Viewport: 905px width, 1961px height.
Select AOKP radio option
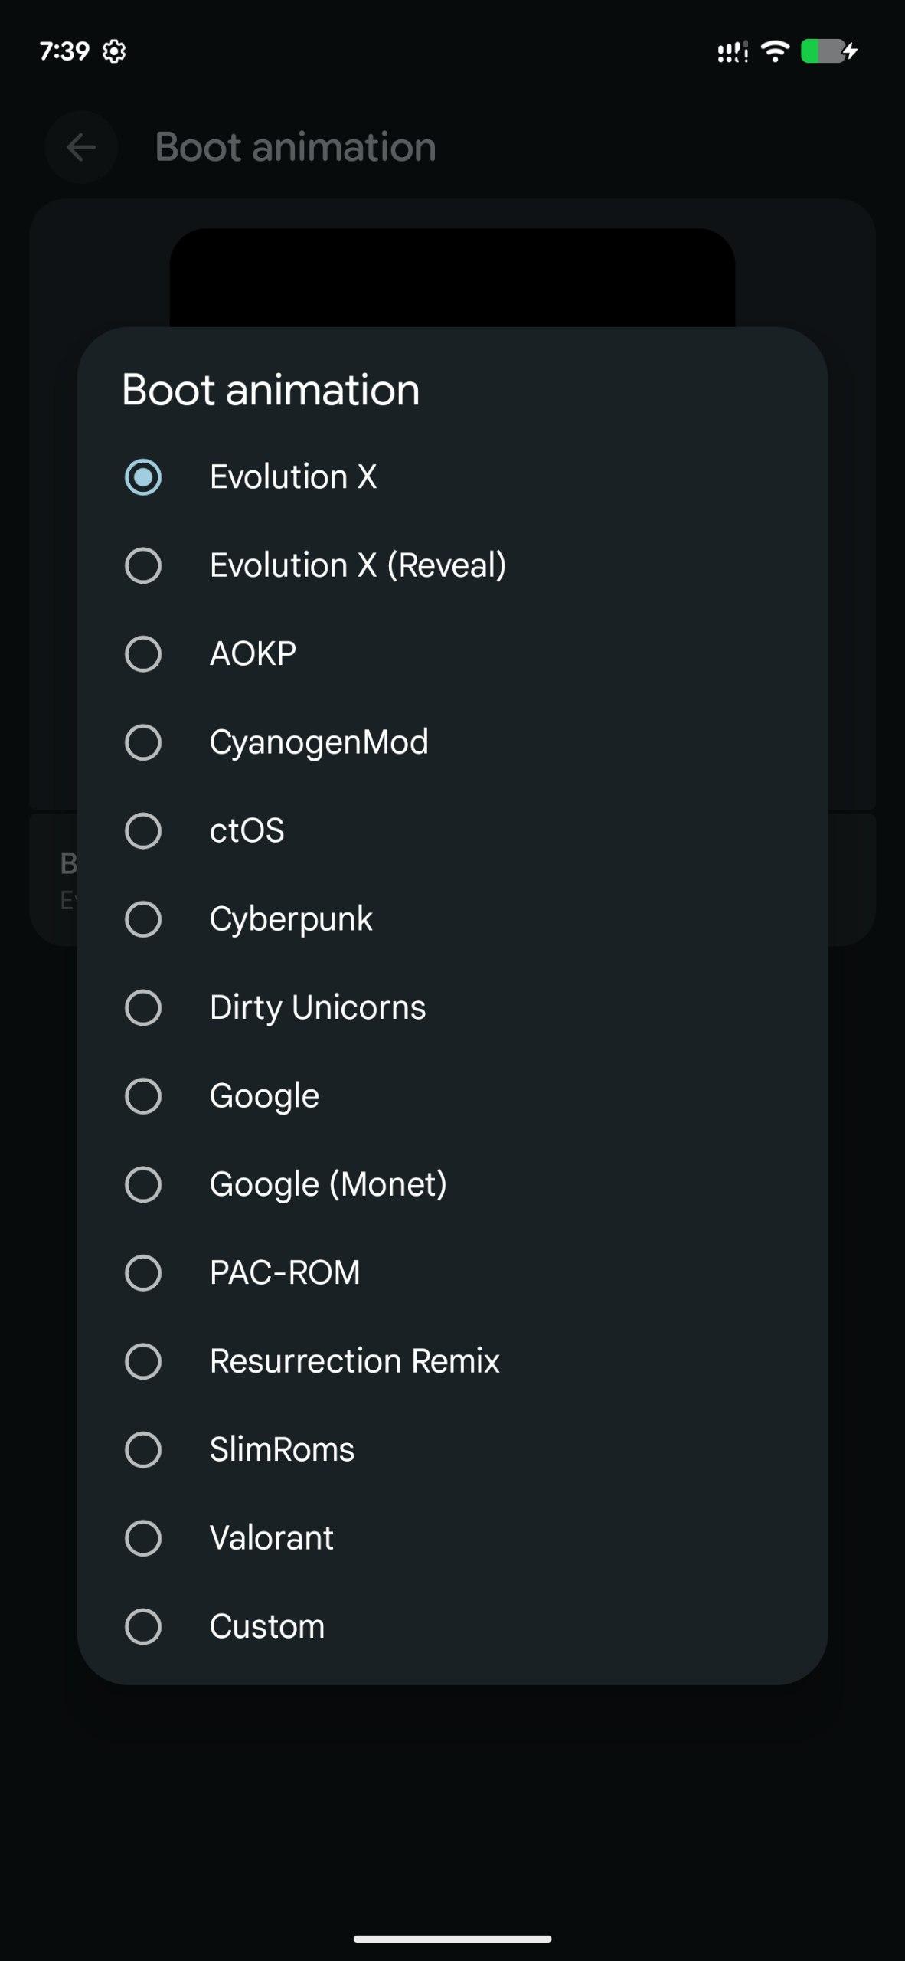pos(143,654)
